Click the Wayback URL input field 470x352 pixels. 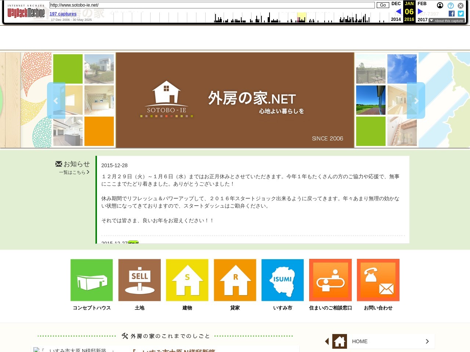pyautogui.click(x=212, y=5)
